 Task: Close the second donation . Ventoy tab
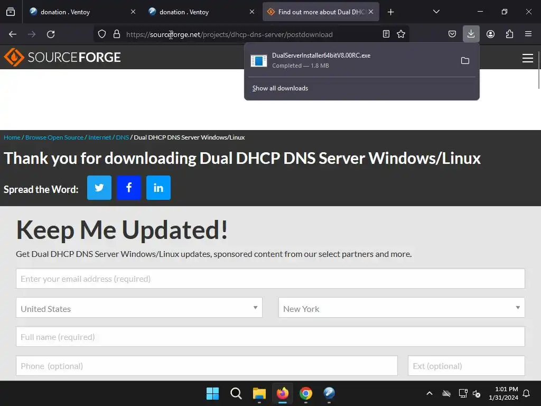252,12
